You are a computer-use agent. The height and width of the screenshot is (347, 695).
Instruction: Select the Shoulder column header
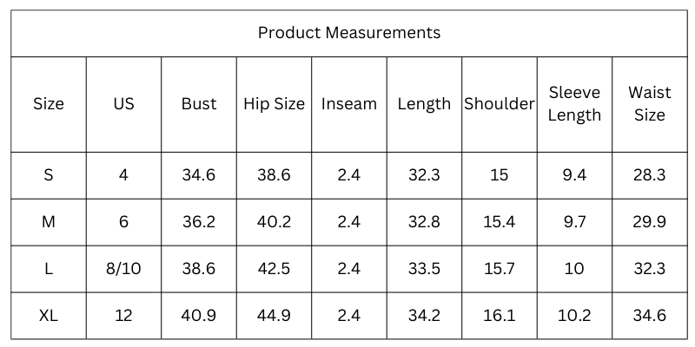click(x=499, y=104)
